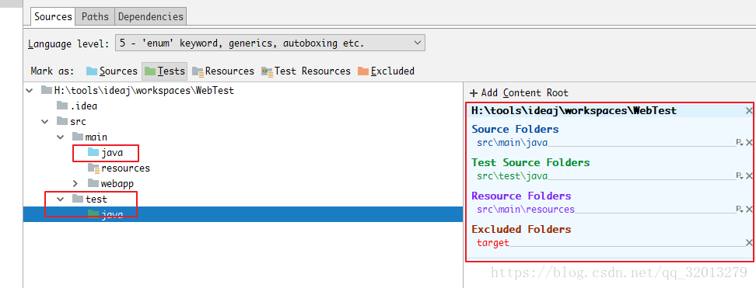Click src\main\java path under Source Folders
The height and width of the screenshot is (288, 756).
[512, 143]
